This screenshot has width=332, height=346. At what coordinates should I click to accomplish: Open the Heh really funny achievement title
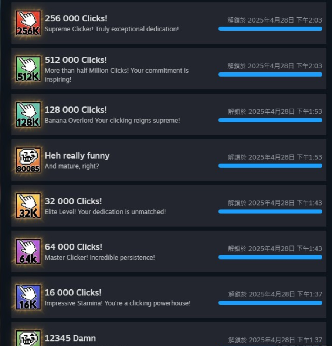pos(77,156)
